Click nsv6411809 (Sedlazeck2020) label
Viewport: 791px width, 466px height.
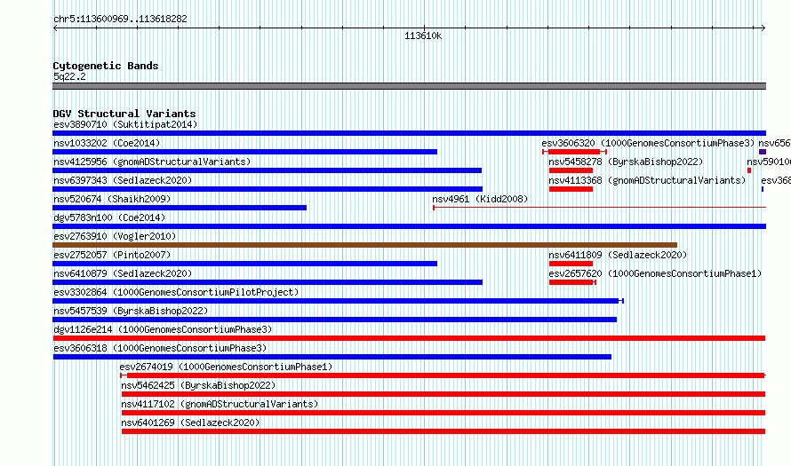pyautogui.click(x=618, y=255)
